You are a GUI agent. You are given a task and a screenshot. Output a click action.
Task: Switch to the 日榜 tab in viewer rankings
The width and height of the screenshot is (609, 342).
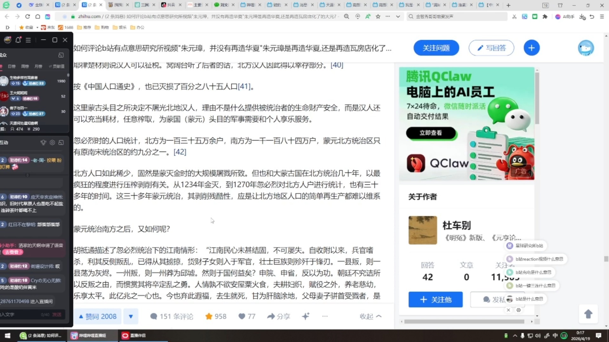pos(11,66)
